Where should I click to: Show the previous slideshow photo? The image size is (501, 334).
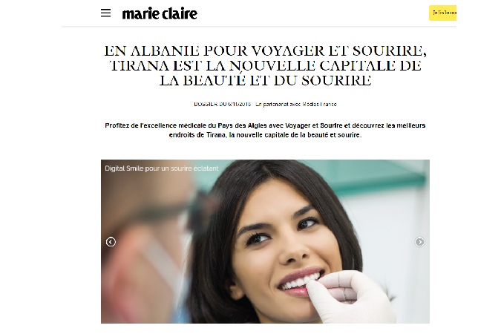(111, 242)
